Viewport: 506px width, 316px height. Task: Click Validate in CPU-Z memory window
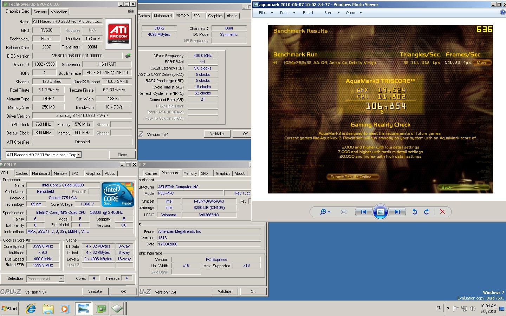tap(217, 134)
